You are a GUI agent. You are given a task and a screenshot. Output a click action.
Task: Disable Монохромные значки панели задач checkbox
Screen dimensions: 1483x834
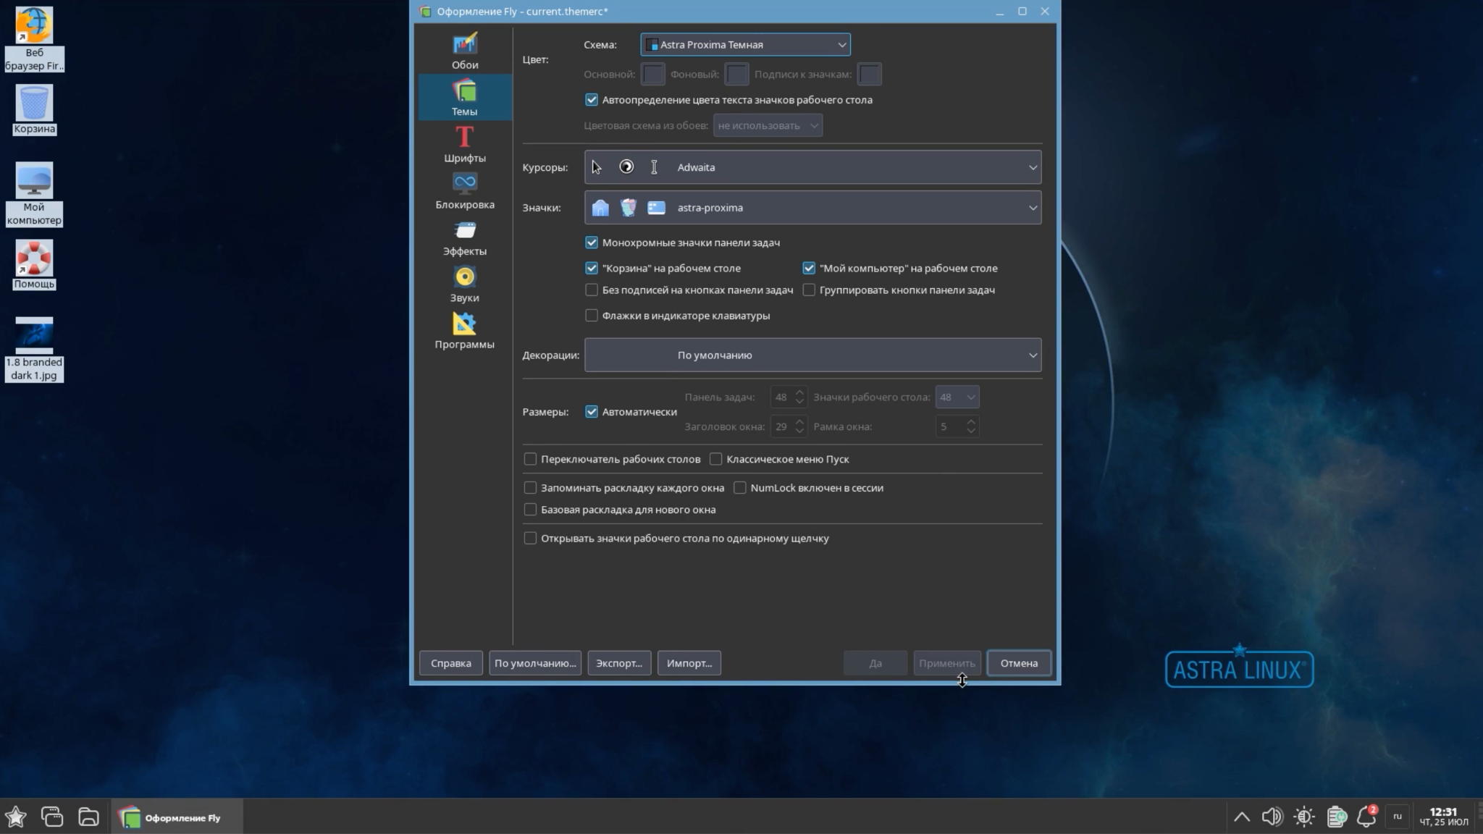(592, 243)
